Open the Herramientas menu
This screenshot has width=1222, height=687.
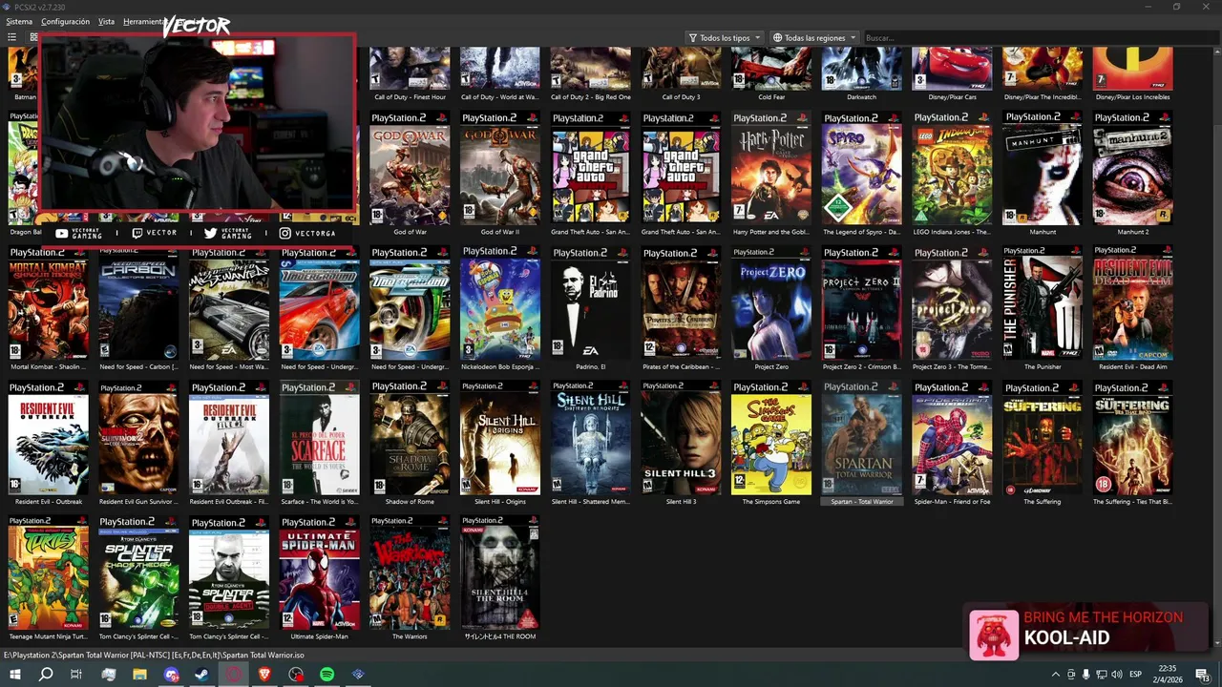click(x=143, y=21)
